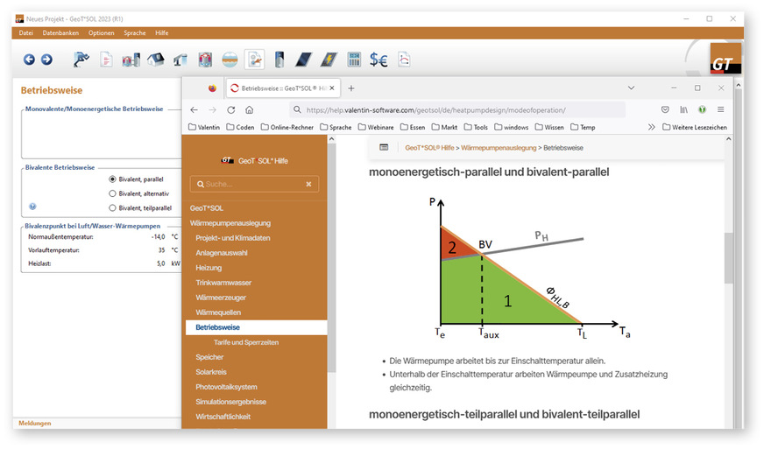The height and width of the screenshot is (449, 764).
Task: Click the Wärmepumpenauslegung breadcrumb link
Action: coord(500,148)
